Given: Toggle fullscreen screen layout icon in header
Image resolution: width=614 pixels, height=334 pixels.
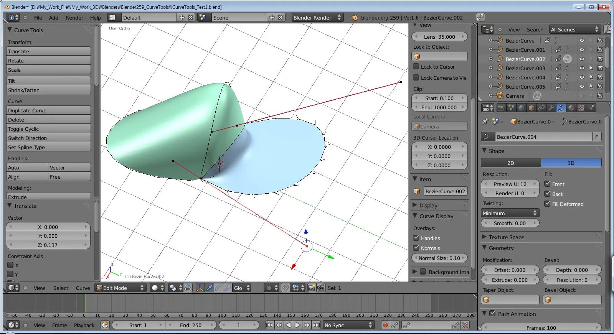Looking at the screenshot, I should click(x=480, y=17).
